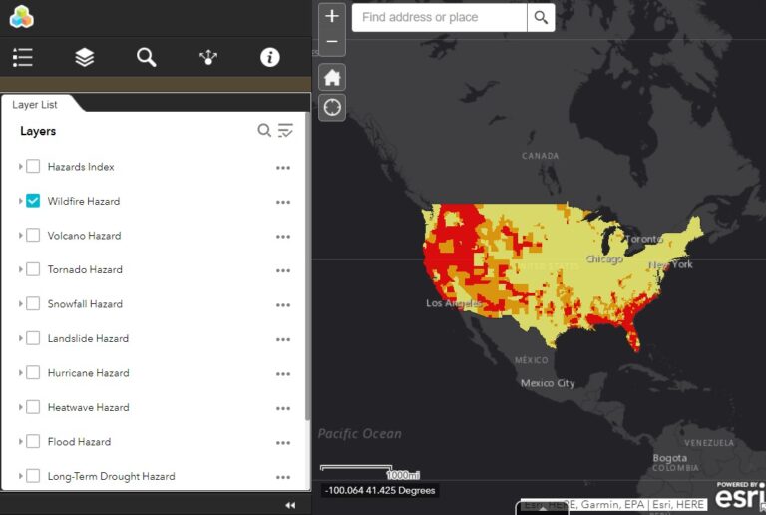The image size is (766, 515).
Task: Click the Legend list icon in toolbar
Action: click(23, 58)
